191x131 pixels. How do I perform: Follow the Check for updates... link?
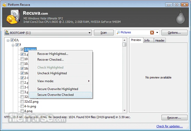169,126
